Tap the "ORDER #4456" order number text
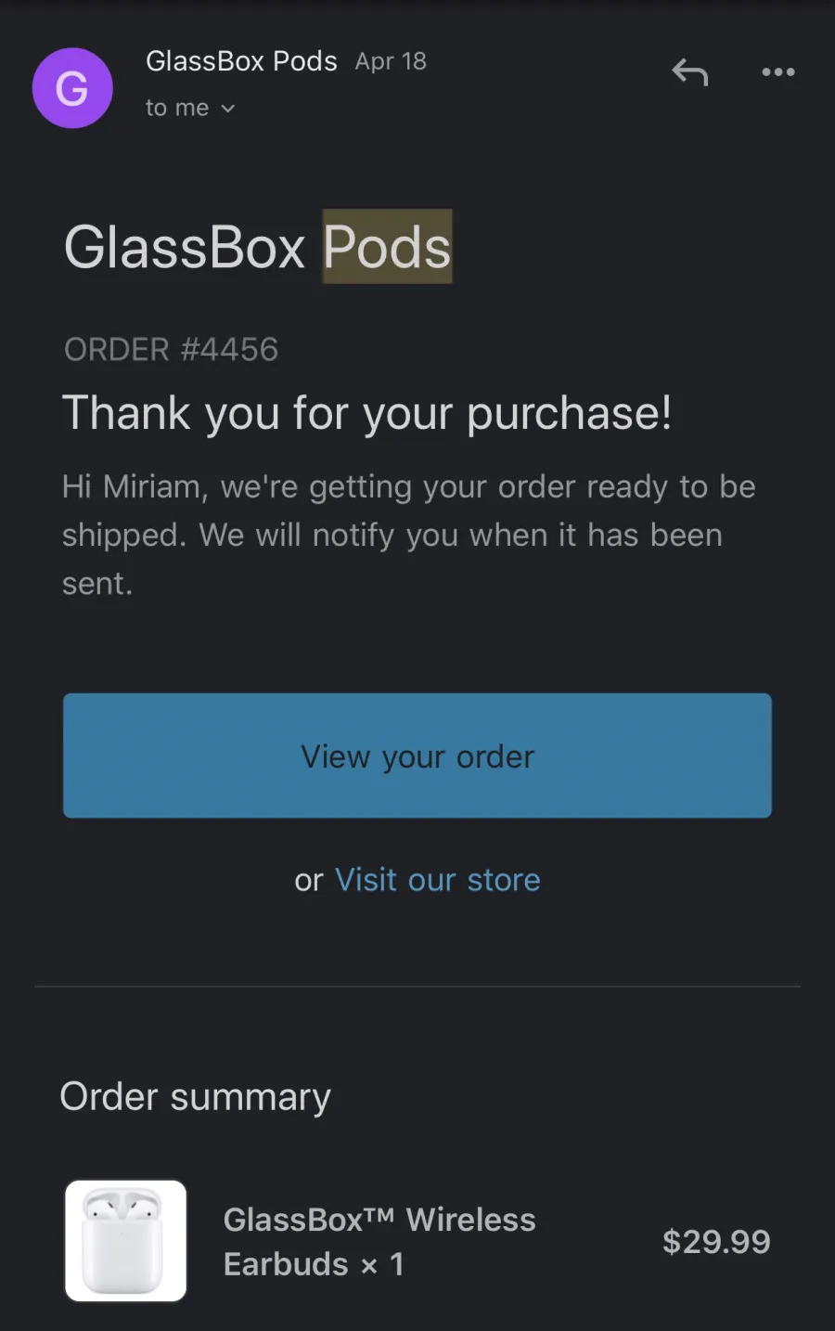Viewport: 835px width, 1331px height. (171, 349)
